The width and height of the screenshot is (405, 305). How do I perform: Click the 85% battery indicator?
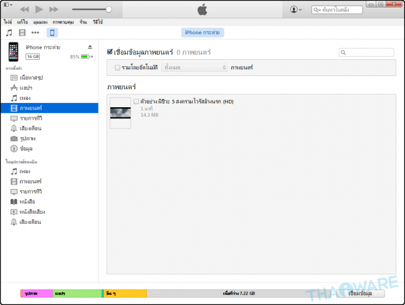pos(82,57)
